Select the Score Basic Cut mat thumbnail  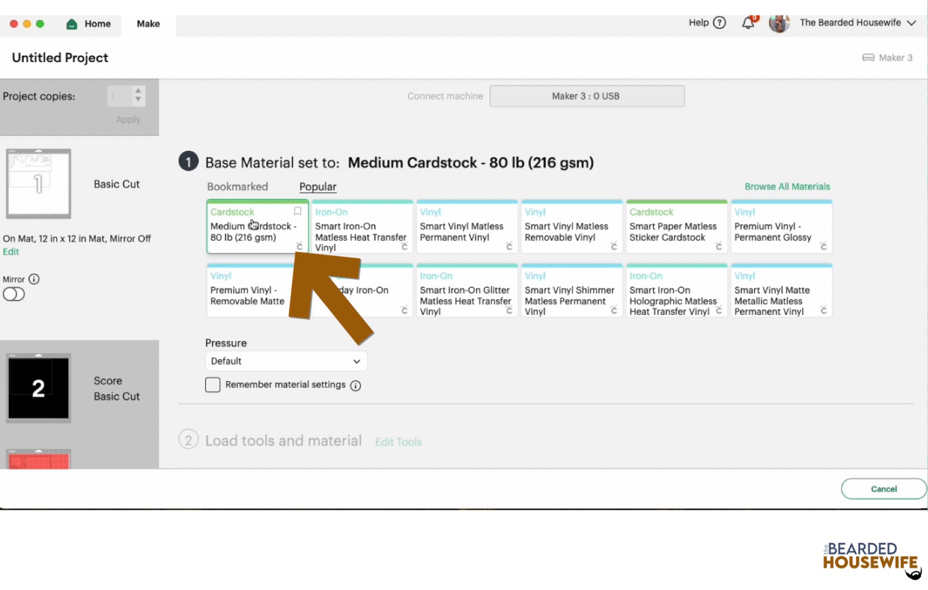tap(38, 388)
